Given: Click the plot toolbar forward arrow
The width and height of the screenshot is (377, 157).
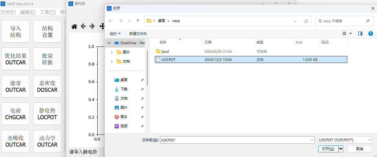Looking at the screenshot, I should pos(92,27).
